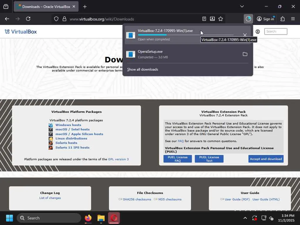Go forward with the forward arrow
Image resolution: width=300 pixels, height=225 pixels.
[x=17, y=19]
